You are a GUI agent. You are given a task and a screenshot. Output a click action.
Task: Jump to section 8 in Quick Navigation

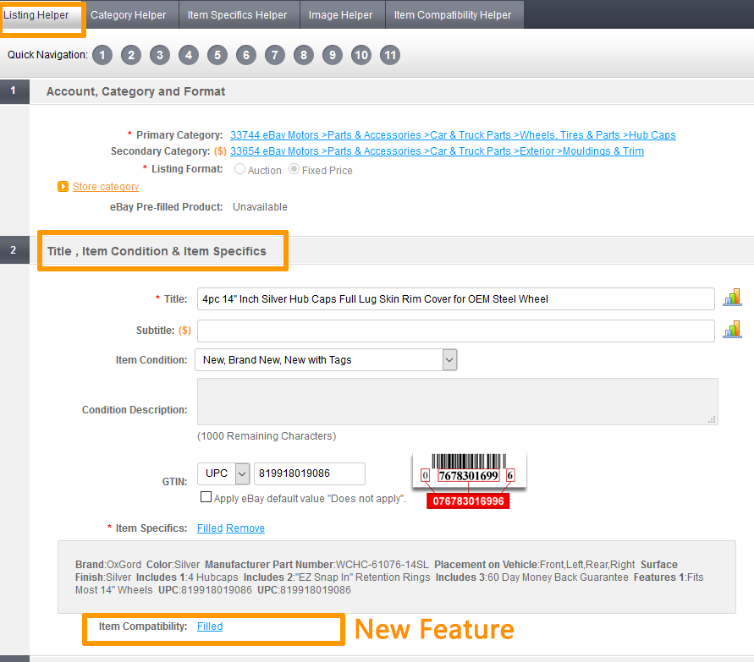tap(303, 56)
